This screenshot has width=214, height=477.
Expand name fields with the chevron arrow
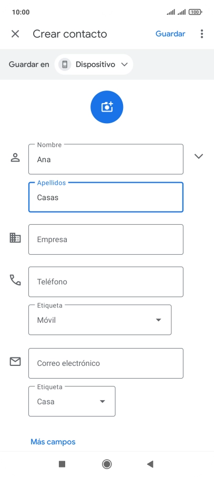(199, 156)
